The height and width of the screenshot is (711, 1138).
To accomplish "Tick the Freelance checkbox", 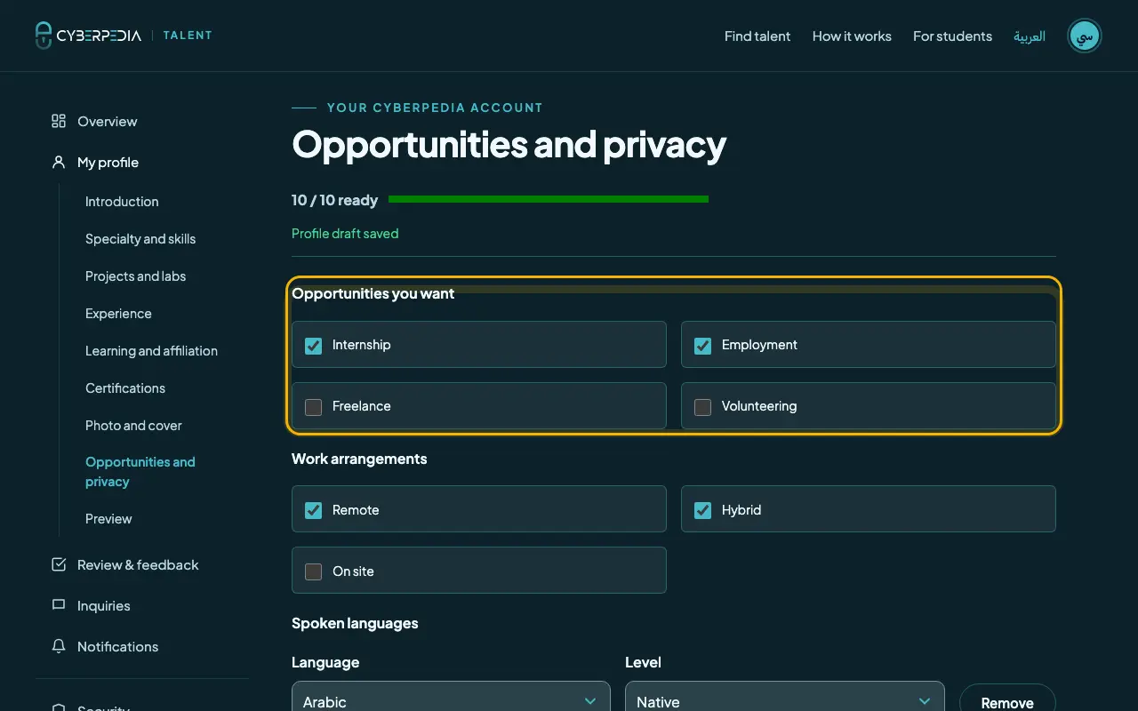I will coord(313,406).
